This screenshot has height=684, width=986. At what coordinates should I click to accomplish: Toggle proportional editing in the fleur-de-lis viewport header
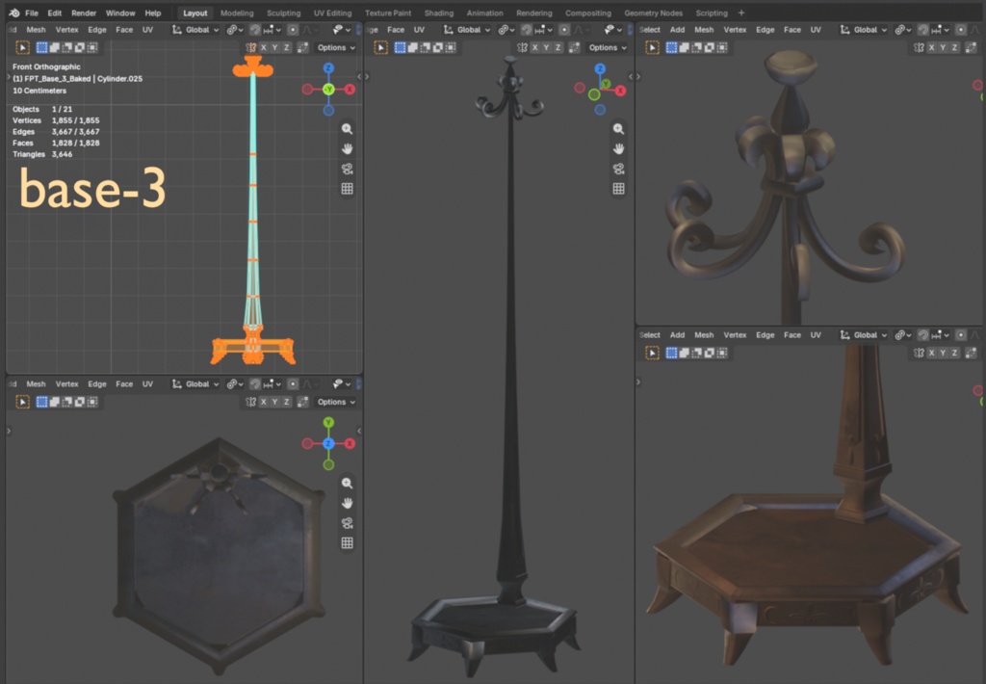tap(961, 30)
